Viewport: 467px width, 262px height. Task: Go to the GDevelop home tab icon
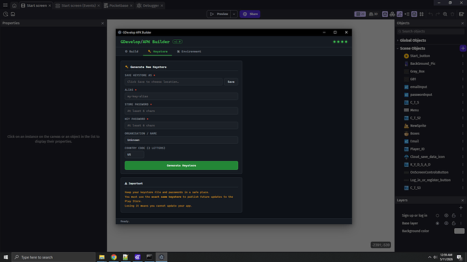14,5
